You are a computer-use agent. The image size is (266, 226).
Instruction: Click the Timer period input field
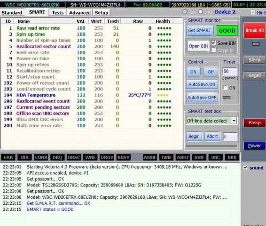(x=230, y=72)
